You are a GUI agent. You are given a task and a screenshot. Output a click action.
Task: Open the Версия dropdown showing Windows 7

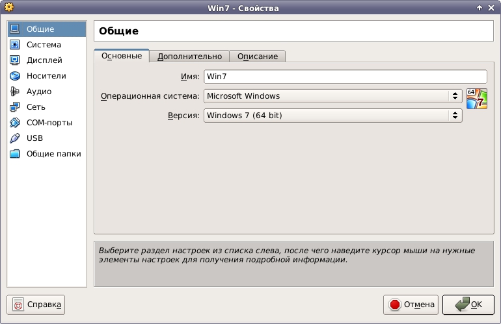(333, 116)
